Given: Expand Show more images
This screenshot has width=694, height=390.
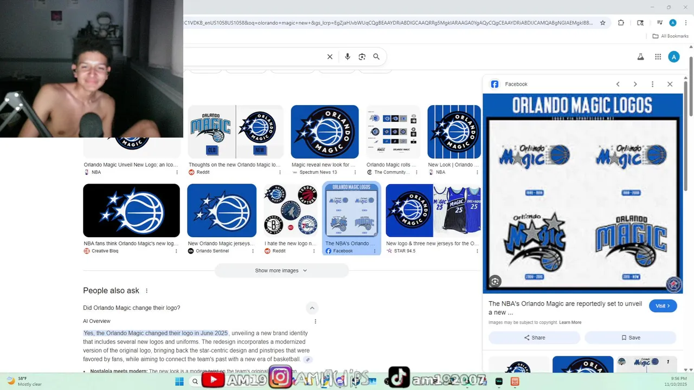Looking at the screenshot, I should point(281,270).
